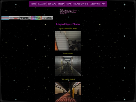The width and height of the screenshot is (136, 102).
Task: Open the spooky abandoned house photo
Action: pos(68,41)
